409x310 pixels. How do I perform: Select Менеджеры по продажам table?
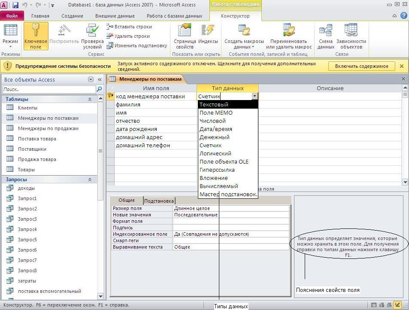tap(48, 128)
